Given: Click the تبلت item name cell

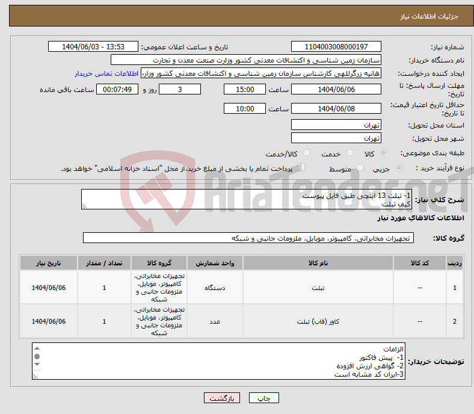Looking at the screenshot, I should click(318, 288).
